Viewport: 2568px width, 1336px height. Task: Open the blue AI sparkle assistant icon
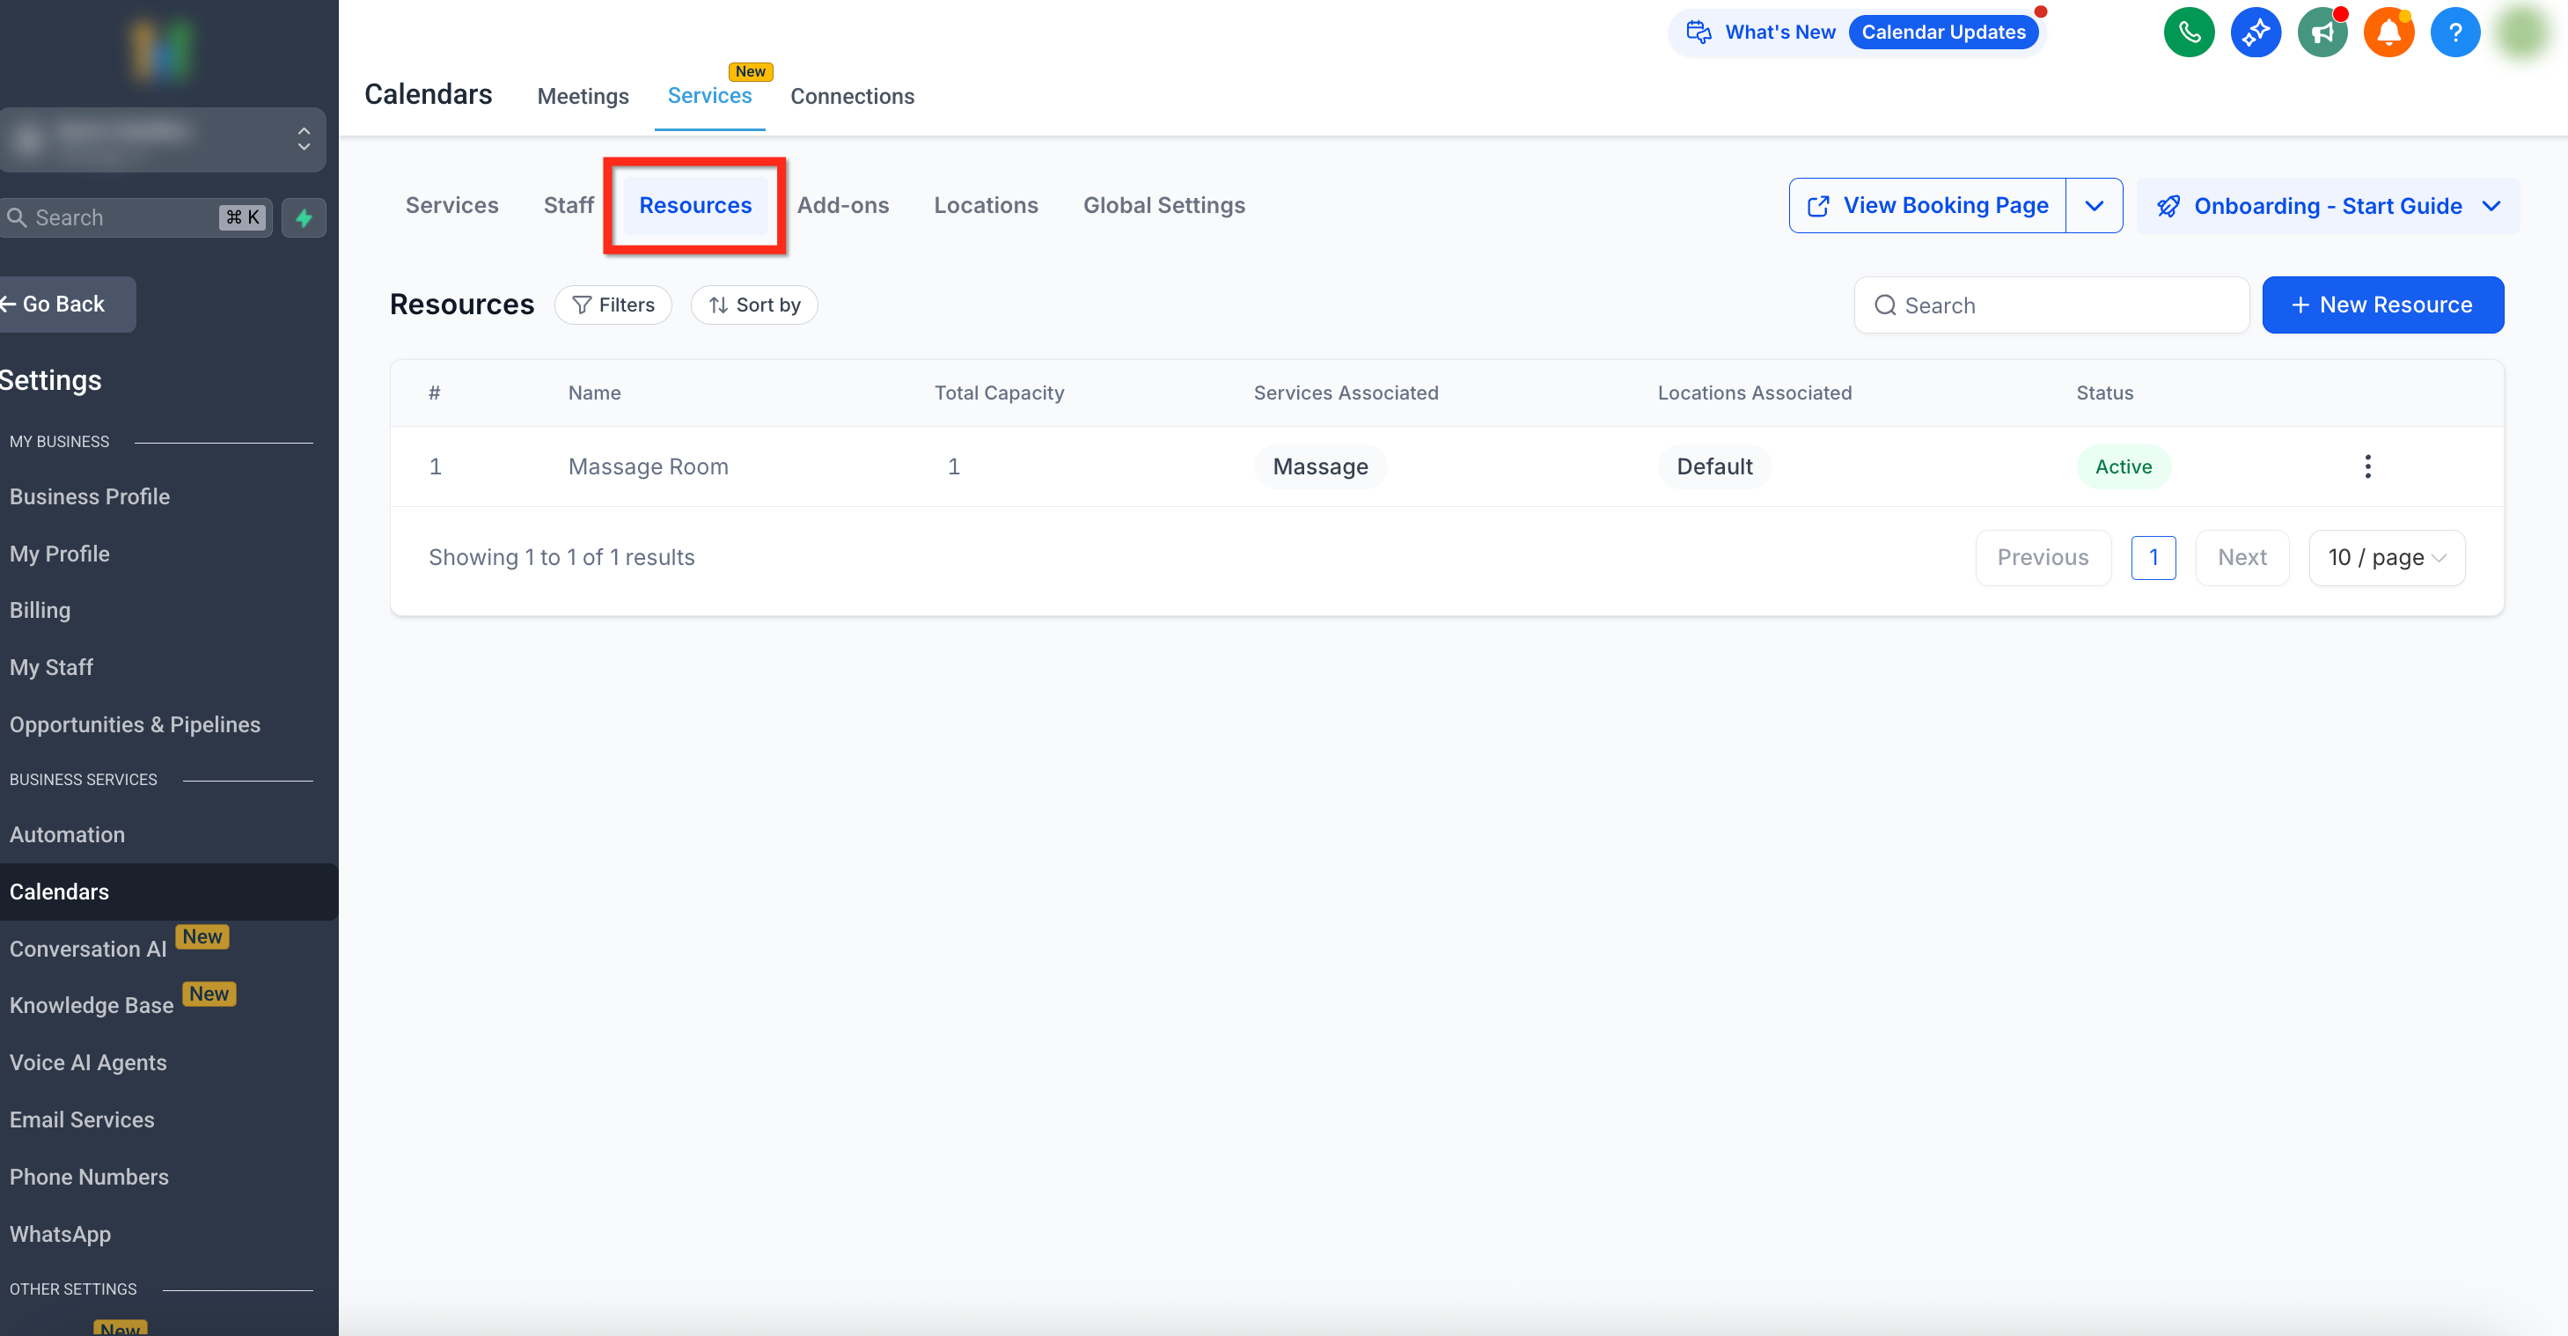point(2255,33)
